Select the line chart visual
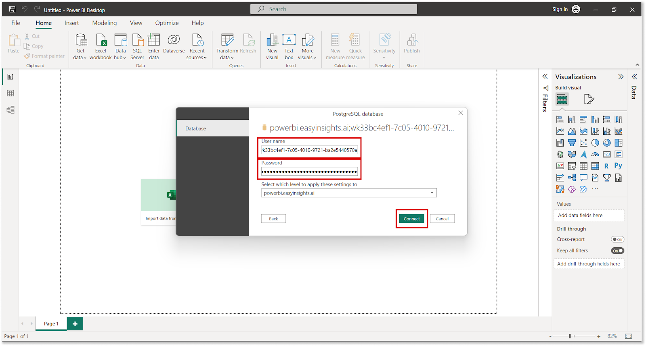 click(560, 131)
